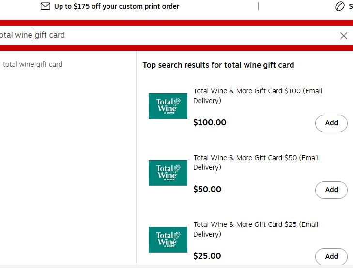Select the 'total wine gift card' search suggestion
This screenshot has width=353, height=268.
32,64
